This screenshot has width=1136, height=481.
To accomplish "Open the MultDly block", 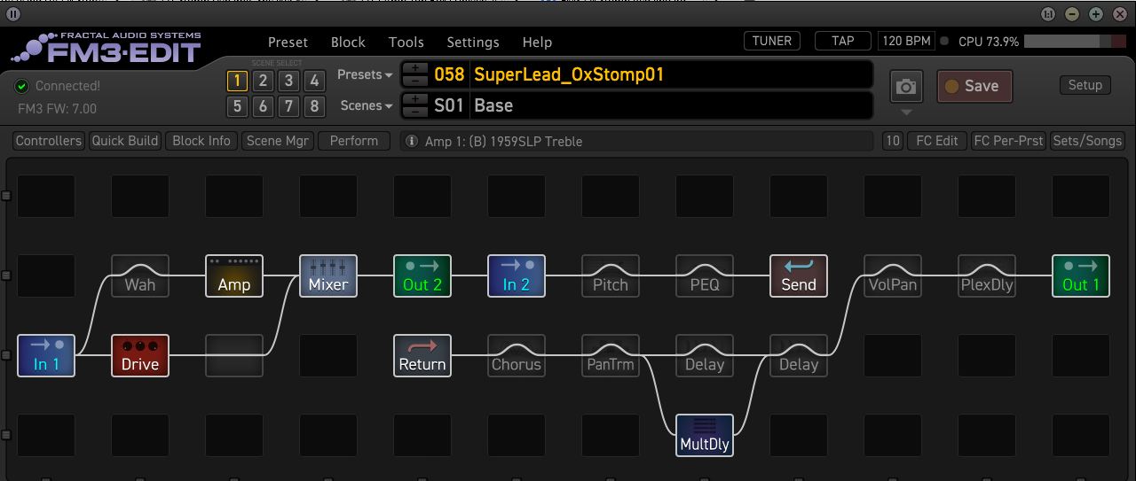I will point(705,435).
